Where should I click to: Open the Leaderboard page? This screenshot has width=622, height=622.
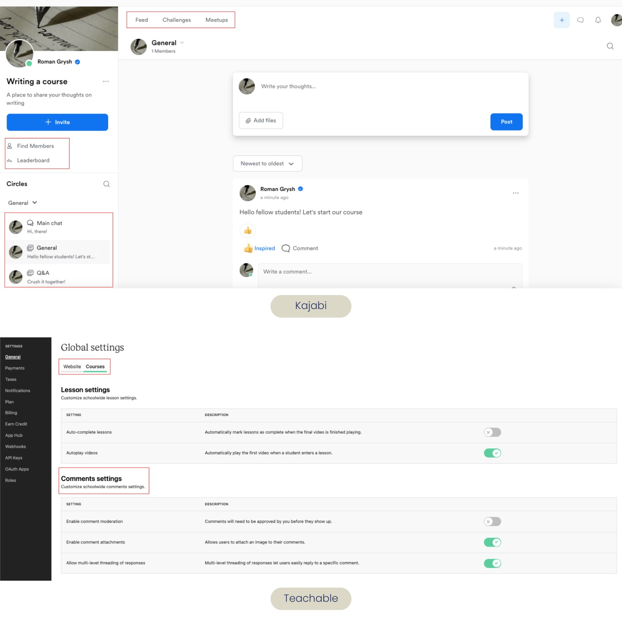(x=28, y=160)
